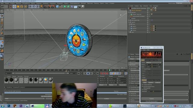Render the active view (clapperboard icon)
Screen dimensions: 193x108
pyautogui.click(x=46, y=7)
